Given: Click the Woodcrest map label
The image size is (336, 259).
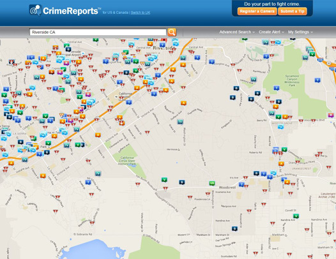Looking at the screenshot, I should tap(227, 188).
